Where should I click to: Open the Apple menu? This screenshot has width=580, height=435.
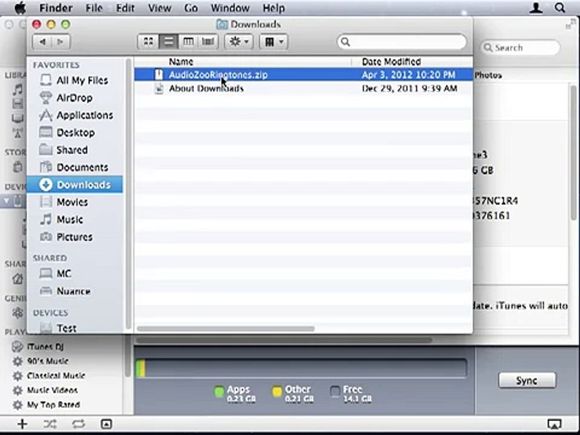tap(20, 8)
